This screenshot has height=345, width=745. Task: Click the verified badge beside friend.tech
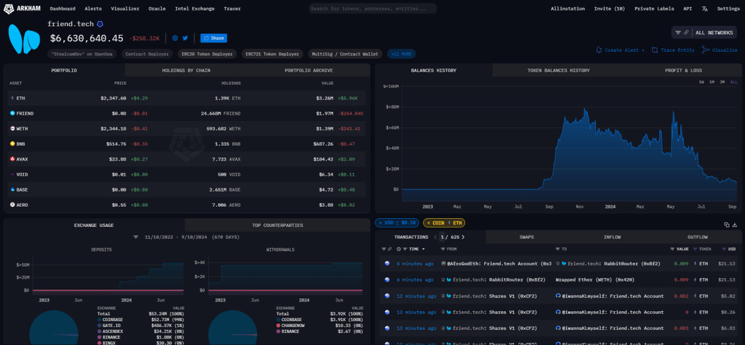[100, 24]
